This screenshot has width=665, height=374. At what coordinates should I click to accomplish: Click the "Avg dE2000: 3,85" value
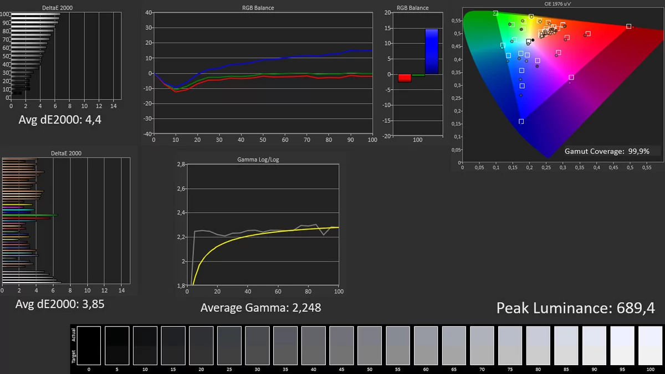tap(60, 304)
